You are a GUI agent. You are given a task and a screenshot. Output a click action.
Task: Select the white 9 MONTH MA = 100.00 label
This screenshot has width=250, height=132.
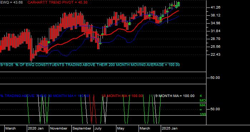click(175, 96)
